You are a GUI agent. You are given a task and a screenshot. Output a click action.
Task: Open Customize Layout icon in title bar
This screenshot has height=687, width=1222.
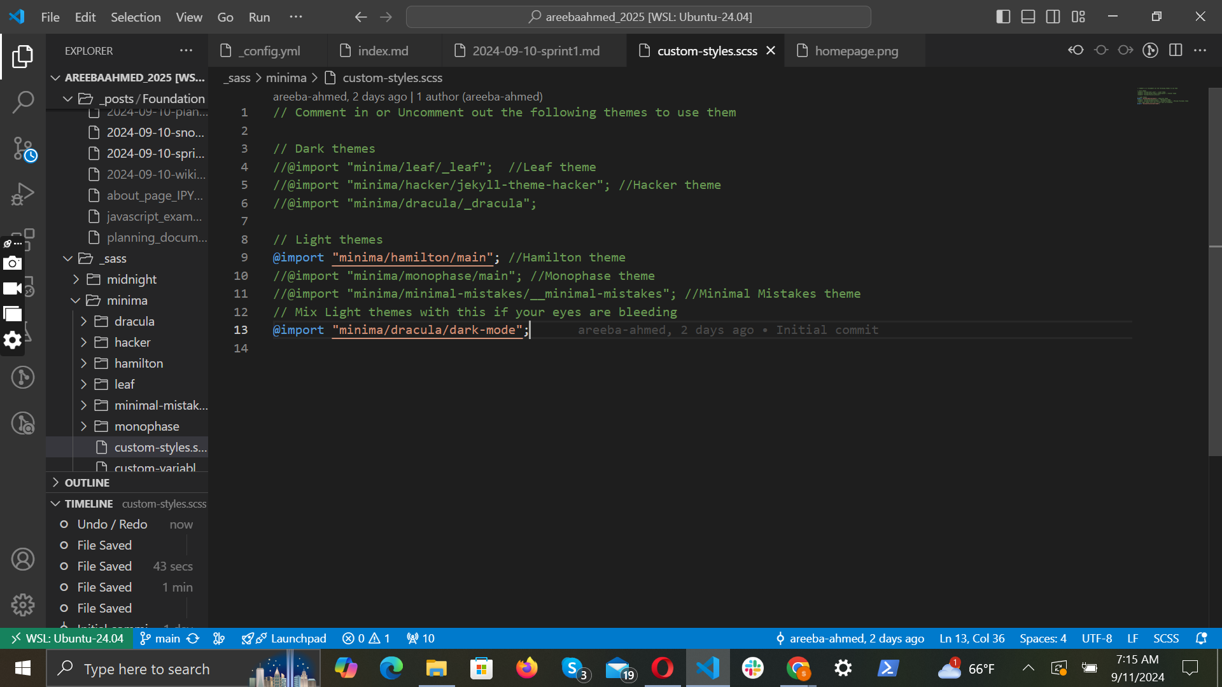point(1078,17)
